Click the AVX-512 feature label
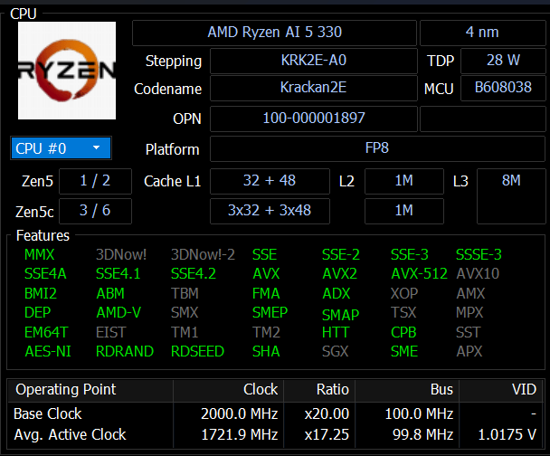Image resolution: width=550 pixels, height=456 pixels. [x=419, y=274]
